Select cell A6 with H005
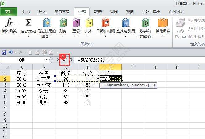Viewport: 205px width, 139px height. [21, 102]
